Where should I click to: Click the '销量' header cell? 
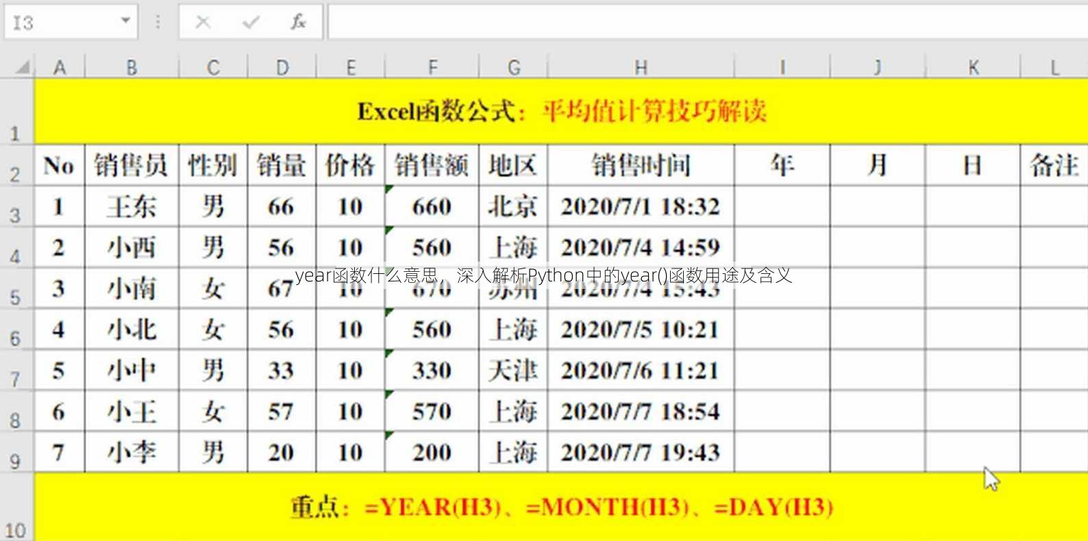click(x=282, y=165)
